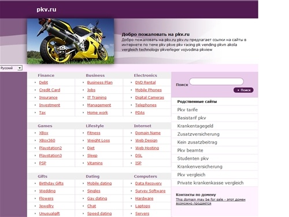The width and height of the screenshot is (289, 217).
Task: Click the purple Поиск search button
Action: point(243,90)
